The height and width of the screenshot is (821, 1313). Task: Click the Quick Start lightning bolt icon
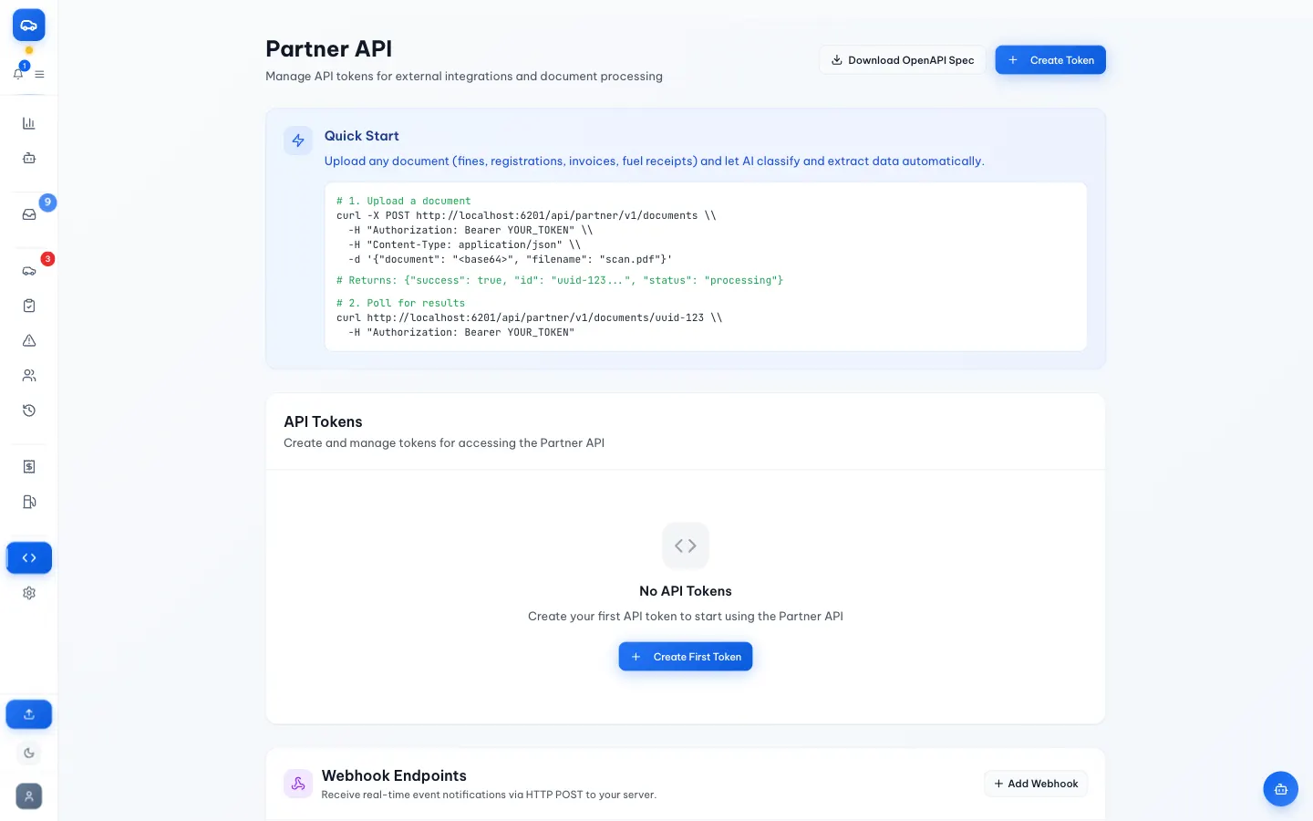click(298, 140)
